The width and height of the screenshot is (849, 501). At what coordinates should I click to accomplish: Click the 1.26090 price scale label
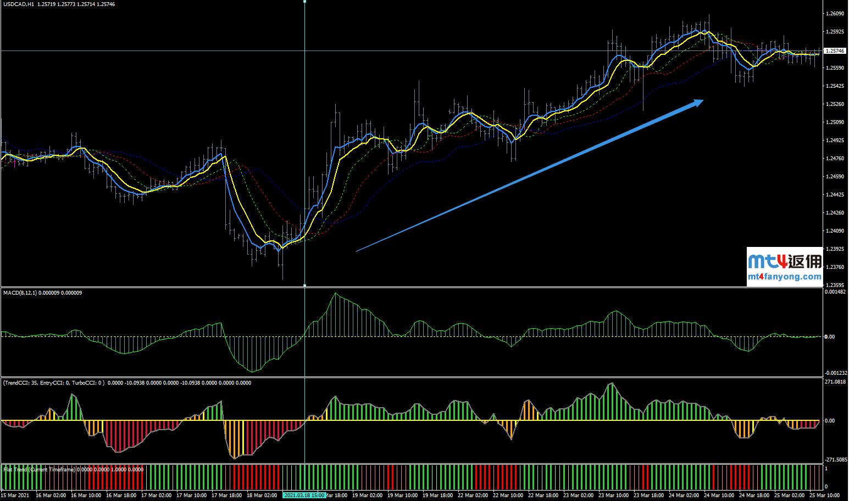pos(835,13)
